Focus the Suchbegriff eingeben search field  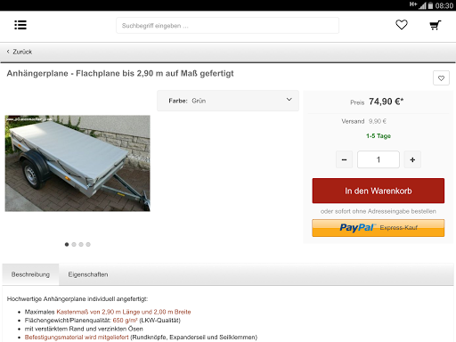click(227, 26)
